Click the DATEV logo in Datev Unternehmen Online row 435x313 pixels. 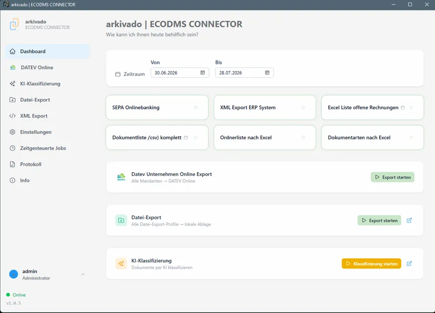tap(121, 177)
